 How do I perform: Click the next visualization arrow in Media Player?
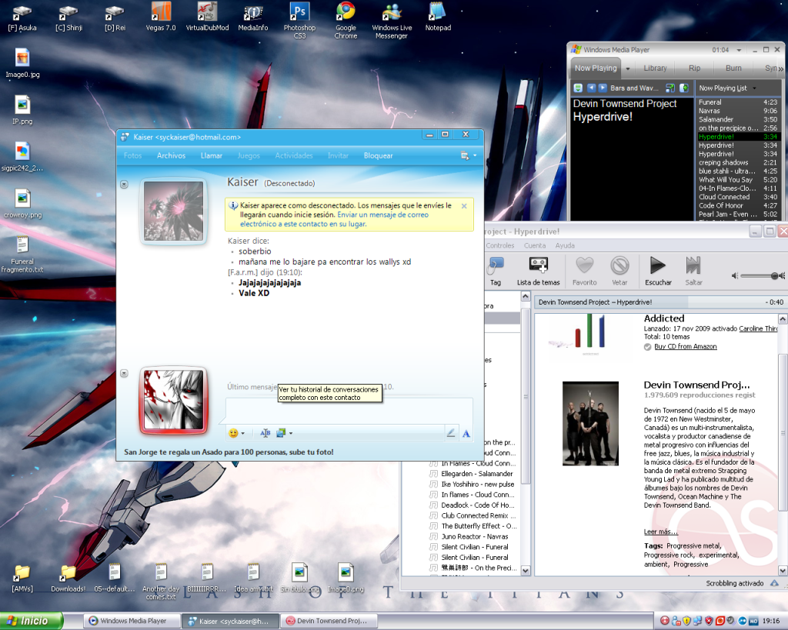pyautogui.click(x=603, y=88)
